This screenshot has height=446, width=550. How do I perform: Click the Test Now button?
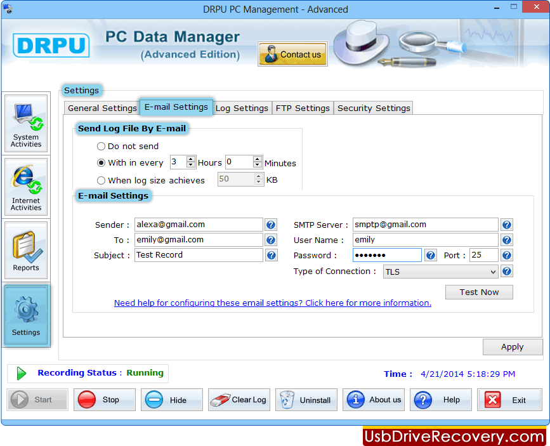coord(479,292)
